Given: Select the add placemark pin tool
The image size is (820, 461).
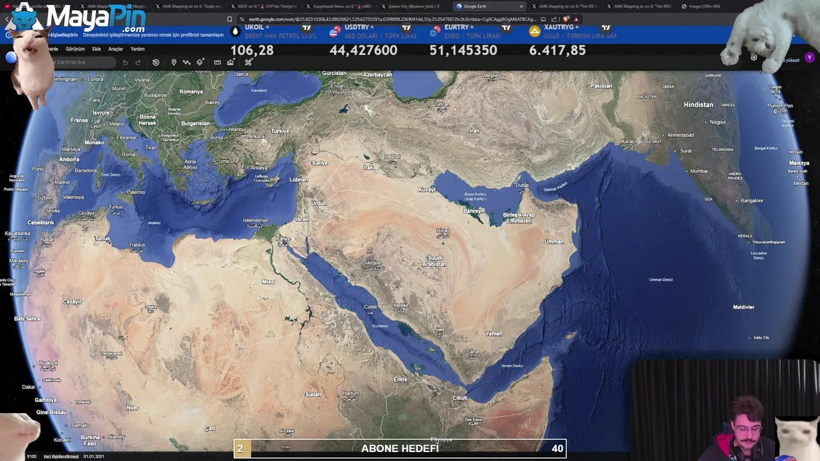Looking at the screenshot, I should tap(174, 62).
